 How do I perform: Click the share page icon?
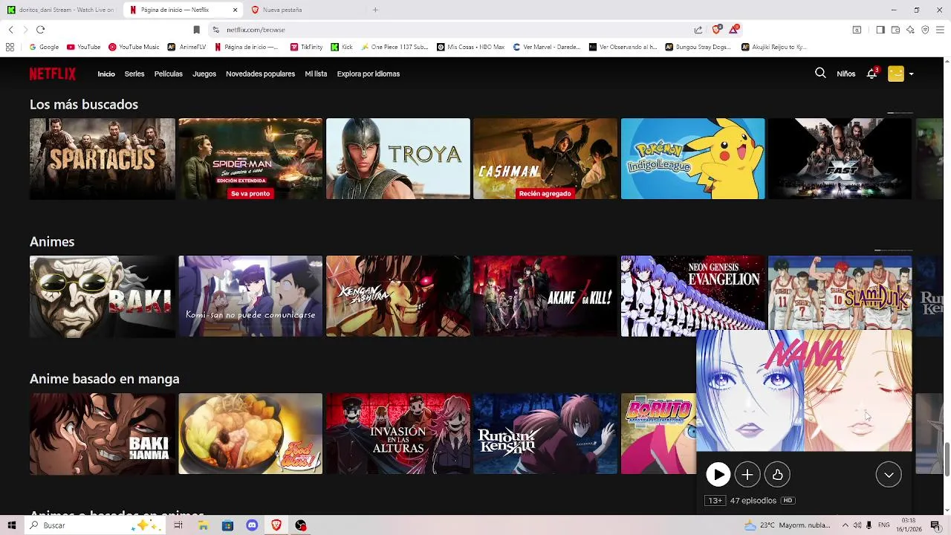[698, 30]
